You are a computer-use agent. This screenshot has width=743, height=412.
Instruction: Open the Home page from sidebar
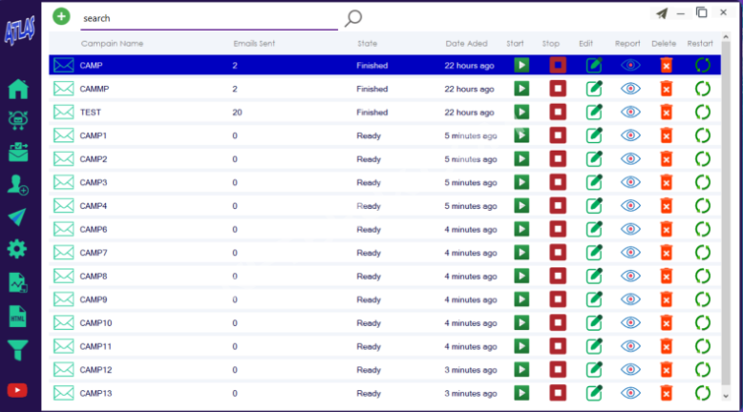[x=17, y=89]
